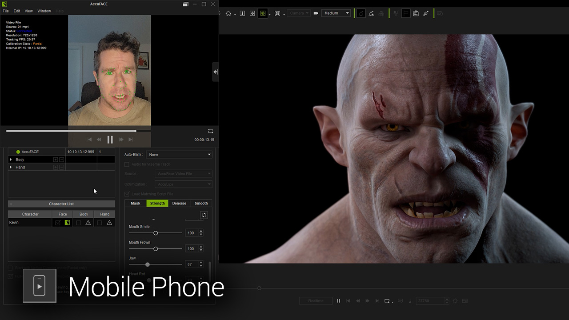Jump to the end of the AccuFACE video
Viewport: 569px width, 320px height.
[x=131, y=140]
